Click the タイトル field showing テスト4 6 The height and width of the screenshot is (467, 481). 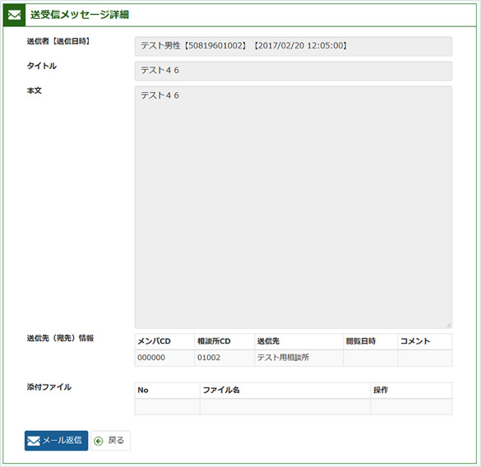tap(294, 71)
